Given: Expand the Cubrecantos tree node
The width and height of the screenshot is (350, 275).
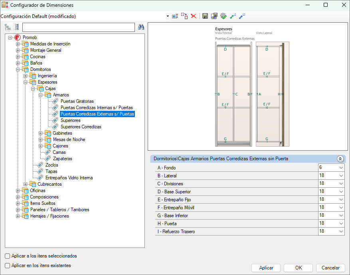Looking at the screenshot, I should click(x=25, y=184).
